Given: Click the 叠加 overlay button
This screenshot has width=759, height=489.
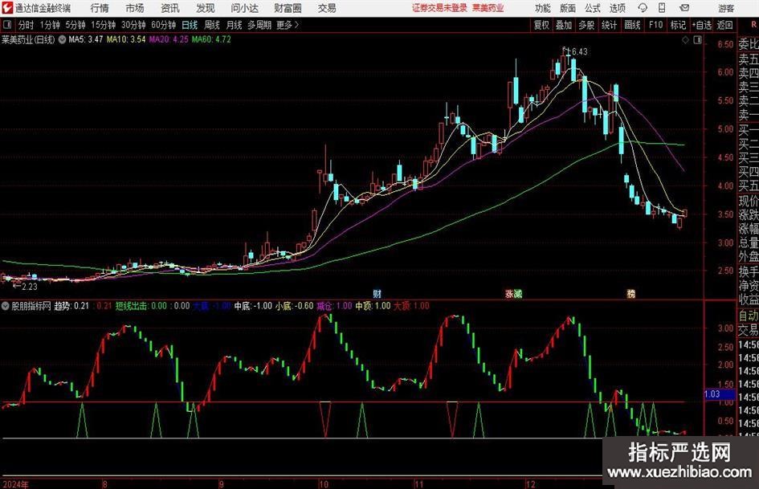Looking at the screenshot, I should [x=564, y=25].
